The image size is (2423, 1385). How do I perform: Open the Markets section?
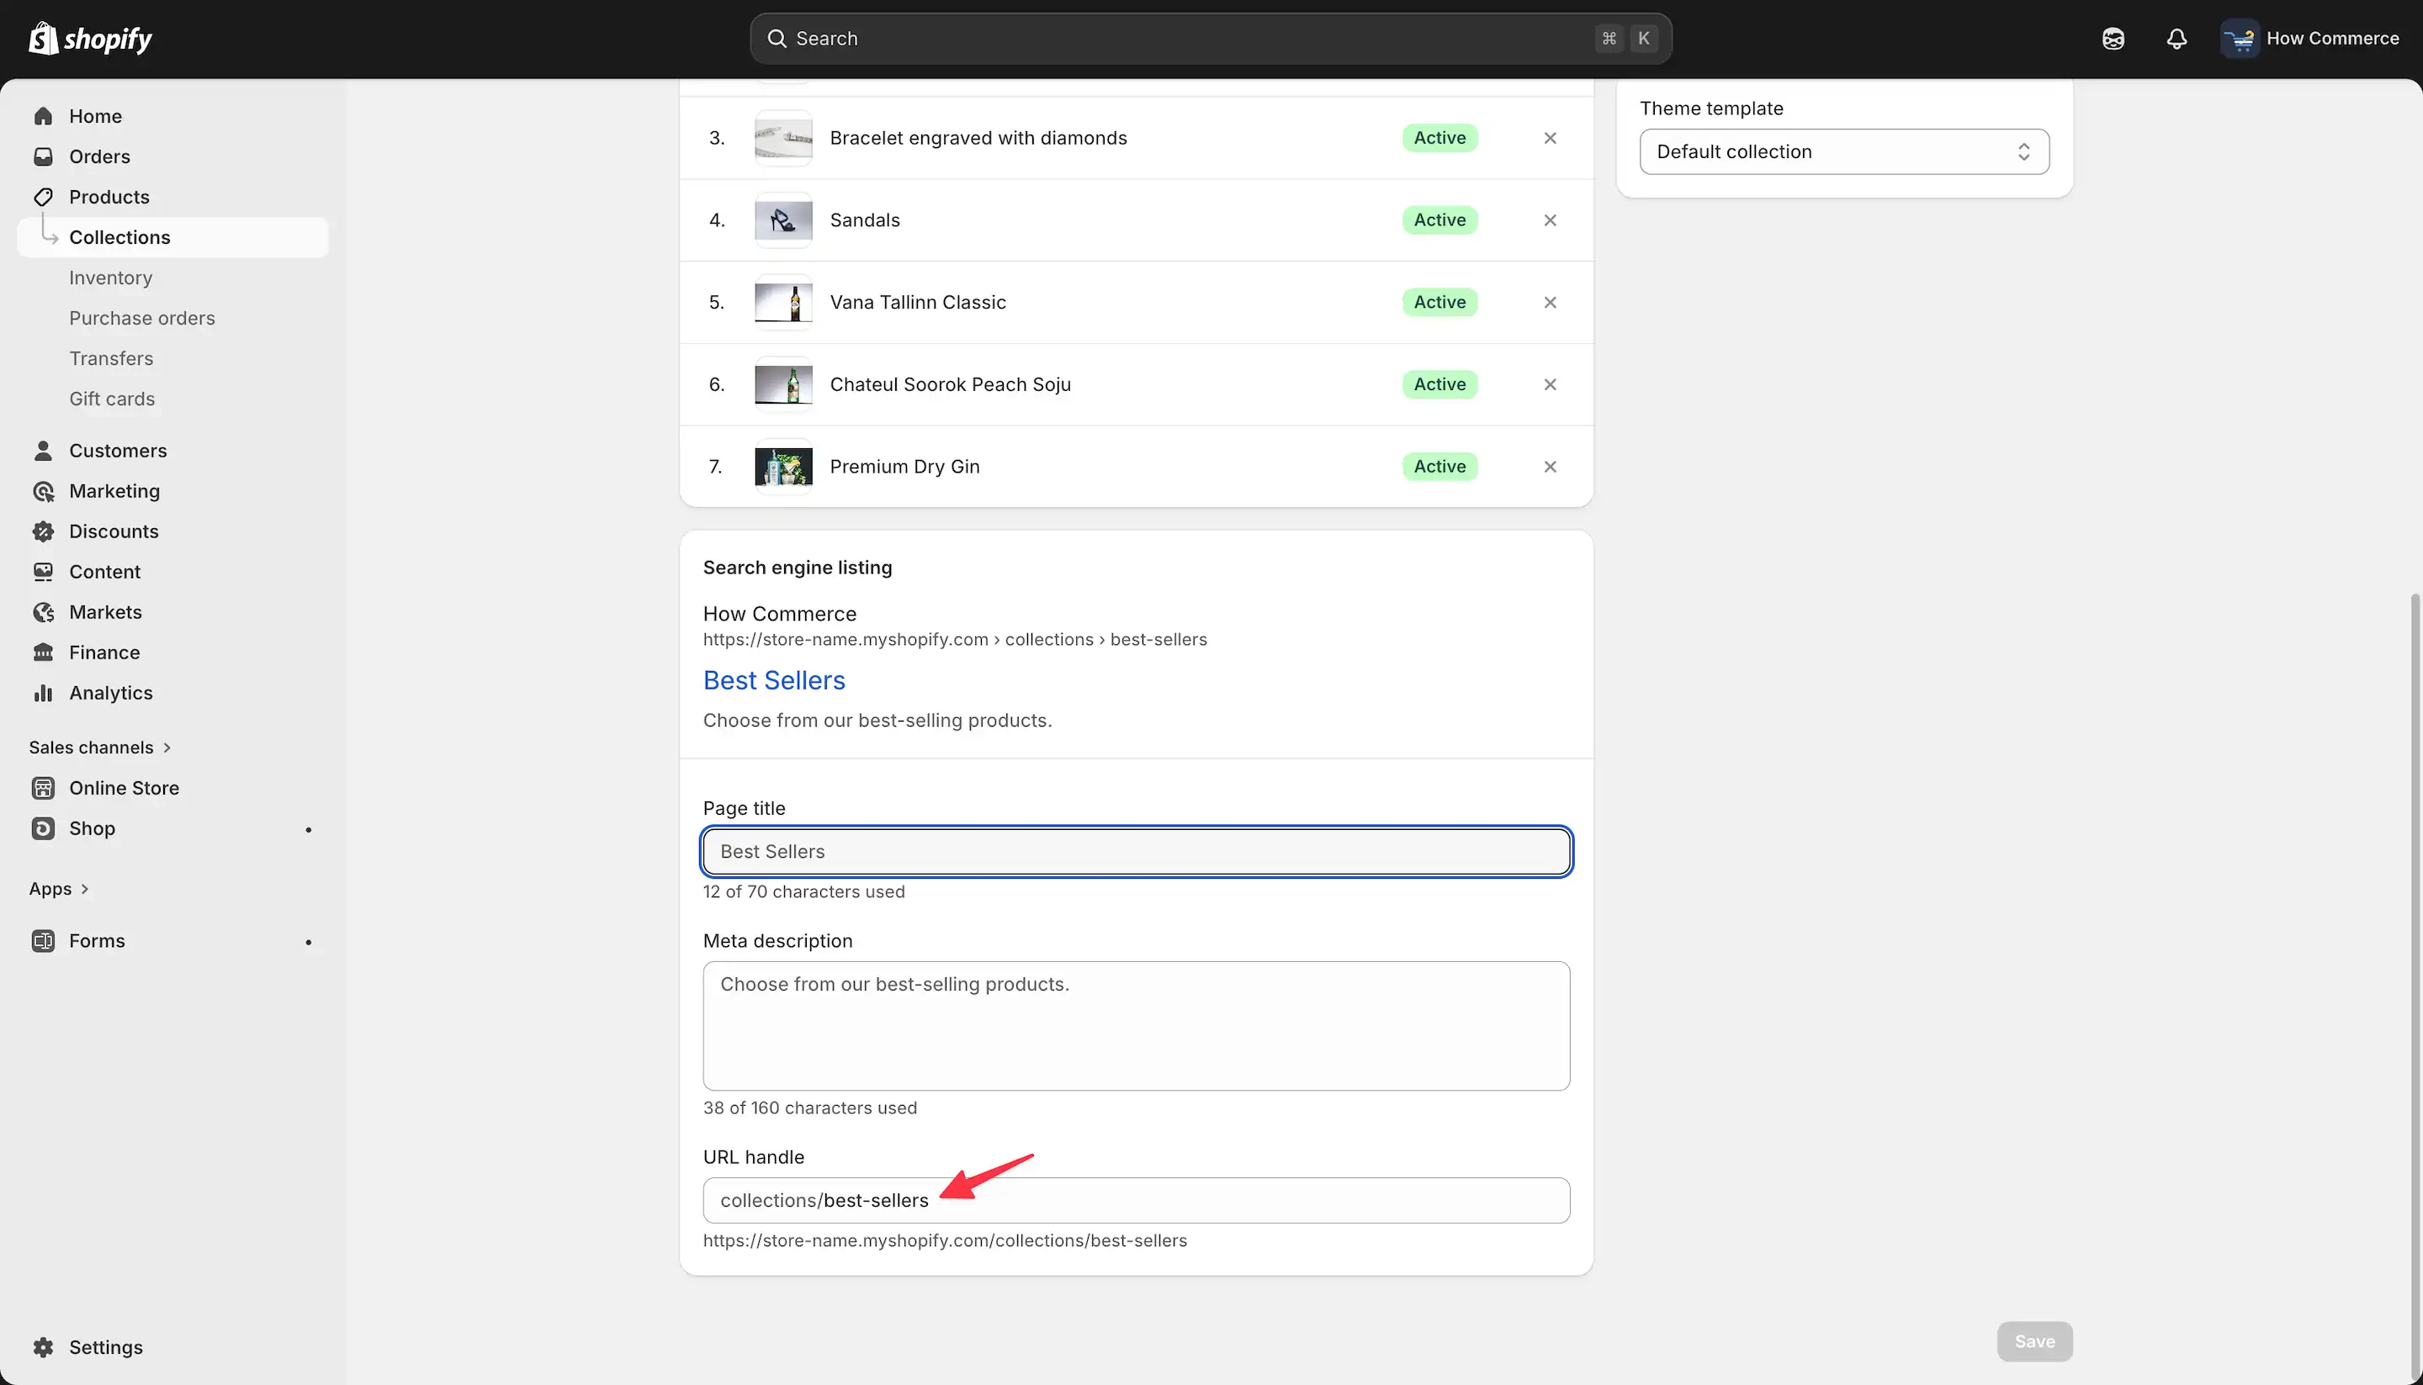click(x=104, y=612)
